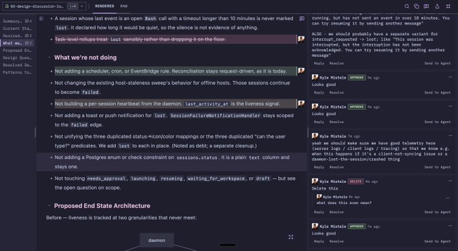Jump to the 'Proposed En…' outline item
The width and height of the screenshot is (458, 251).
(17, 50)
